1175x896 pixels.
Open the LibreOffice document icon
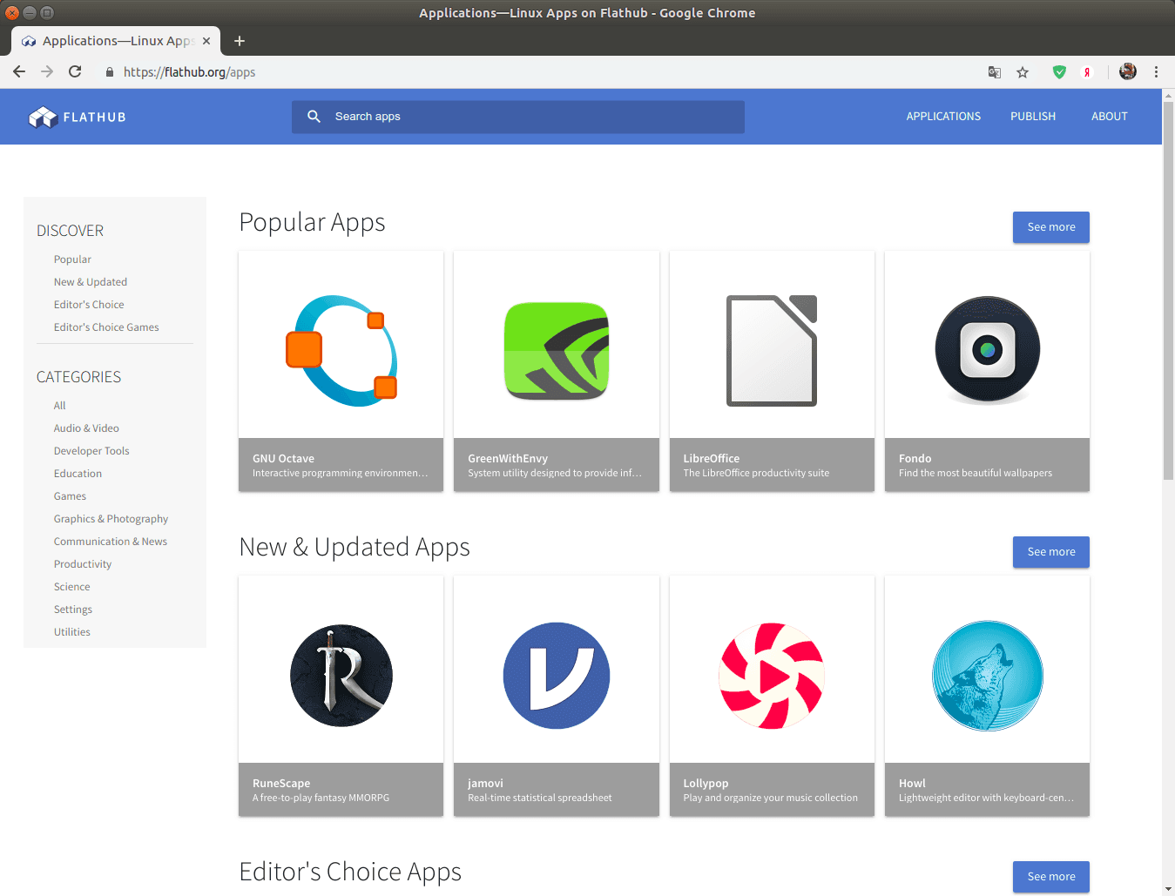[772, 351]
